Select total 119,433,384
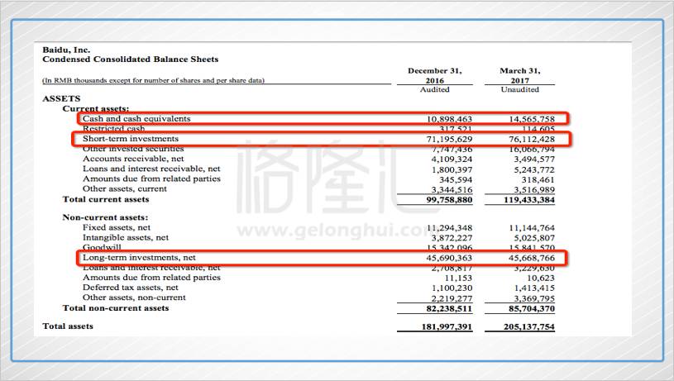This screenshot has width=674, height=381. click(x=529, y=200)
